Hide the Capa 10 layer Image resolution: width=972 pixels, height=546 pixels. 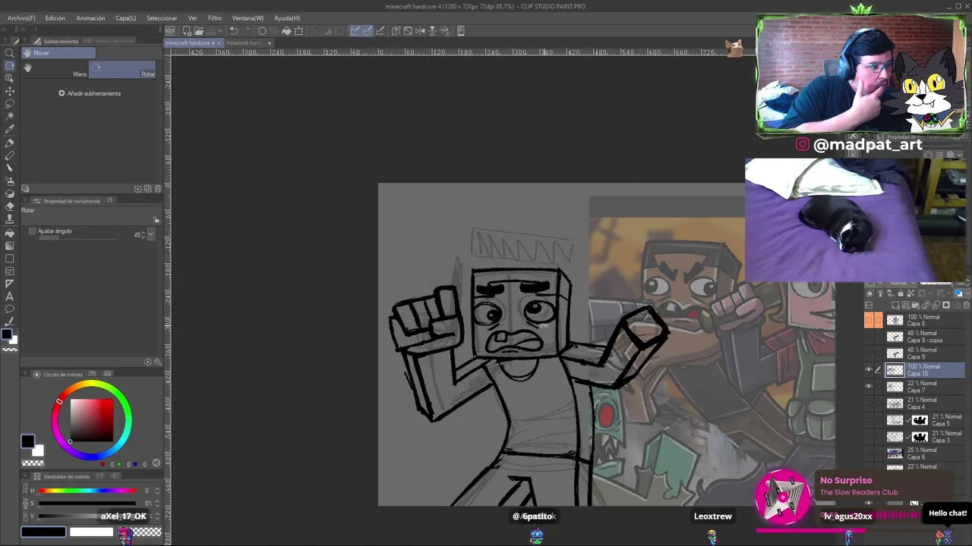pos(869,370)
